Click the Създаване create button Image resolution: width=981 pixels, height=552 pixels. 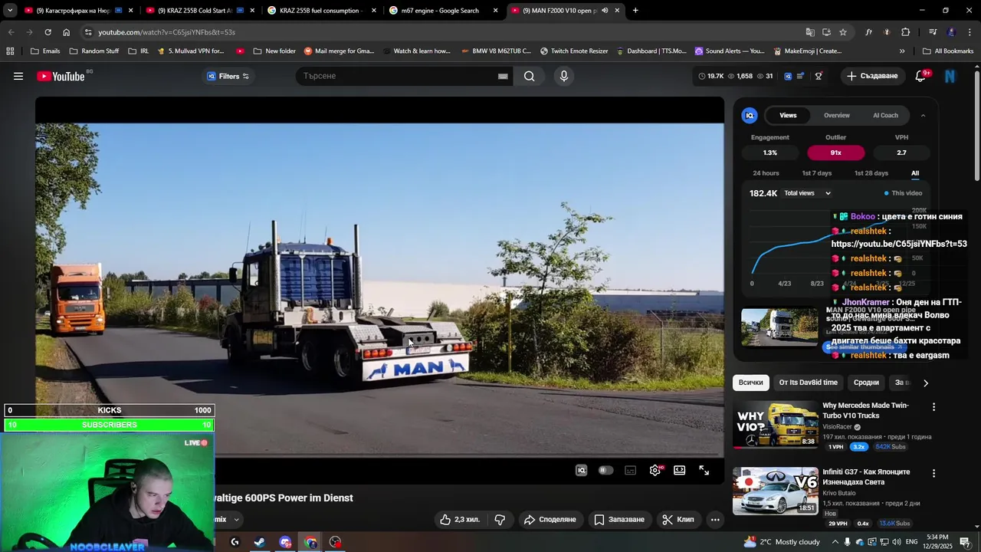point(872,76)
